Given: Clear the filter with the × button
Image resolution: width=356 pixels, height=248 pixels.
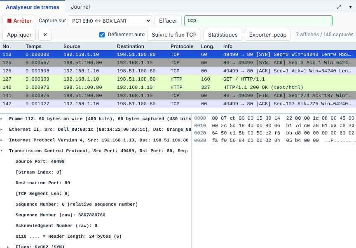Looking at the screenshot, I should click(45, 35).
